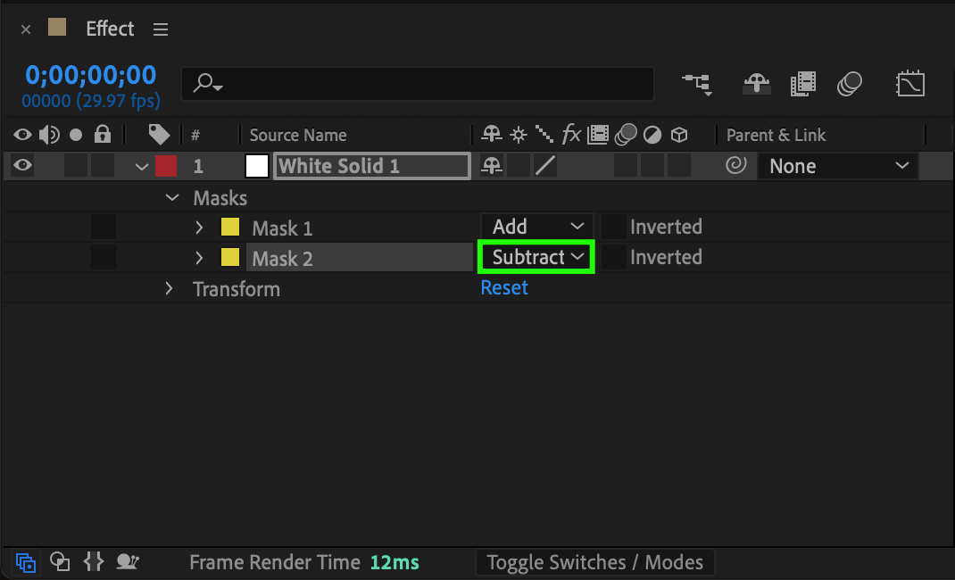Hide the White Solid 1 layer
The width and height of the screenshot is (955, 580).
point(22,166)
